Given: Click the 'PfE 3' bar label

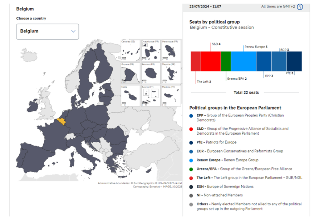Looking at the screenshot, I should pos(289,73).
